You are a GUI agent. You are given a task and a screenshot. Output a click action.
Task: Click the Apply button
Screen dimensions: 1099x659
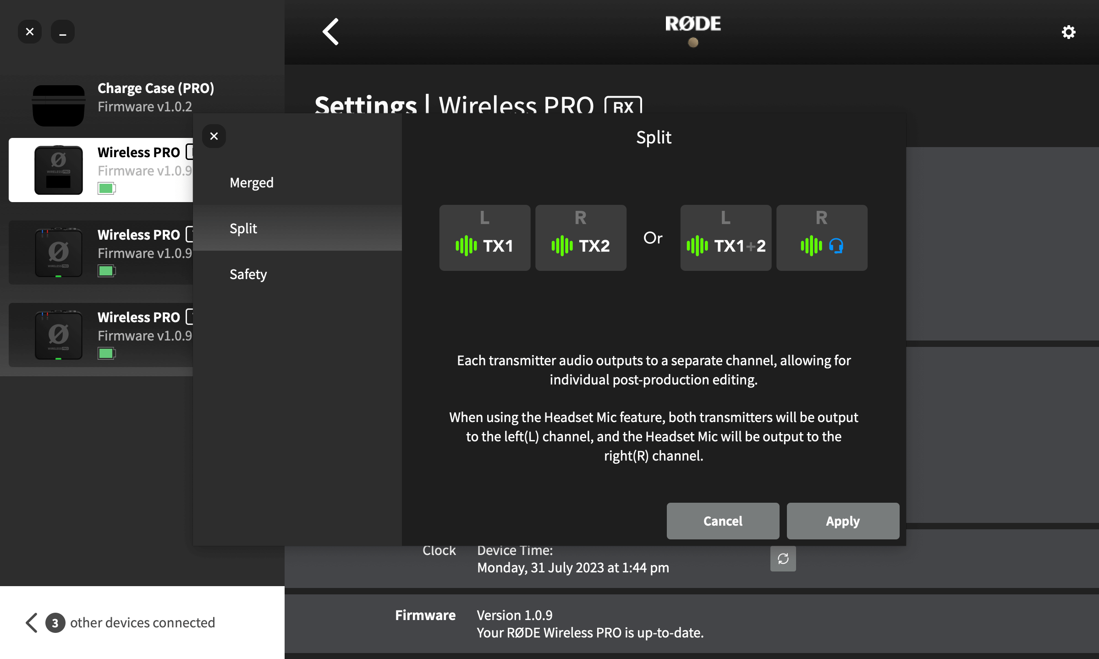click(843, 521)
